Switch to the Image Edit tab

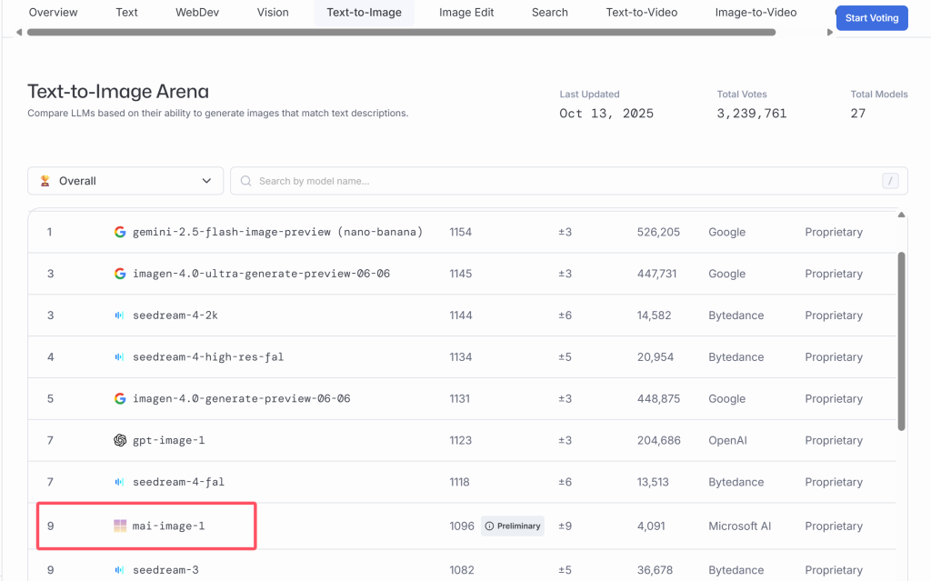pos(466,13)
